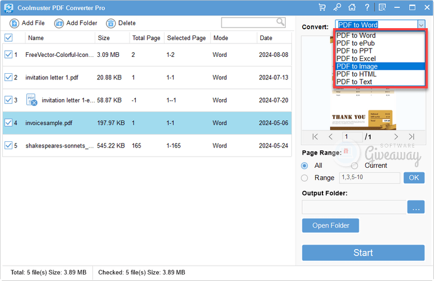
Task: Choose PDF to ePub from list
Action: (380, 43)
